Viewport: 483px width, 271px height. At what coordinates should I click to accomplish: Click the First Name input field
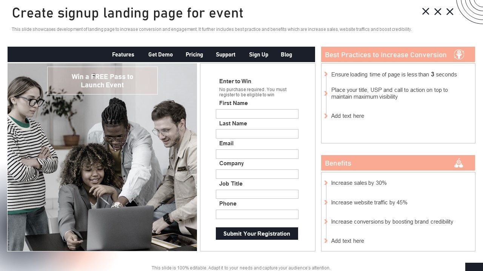[257, 114]
